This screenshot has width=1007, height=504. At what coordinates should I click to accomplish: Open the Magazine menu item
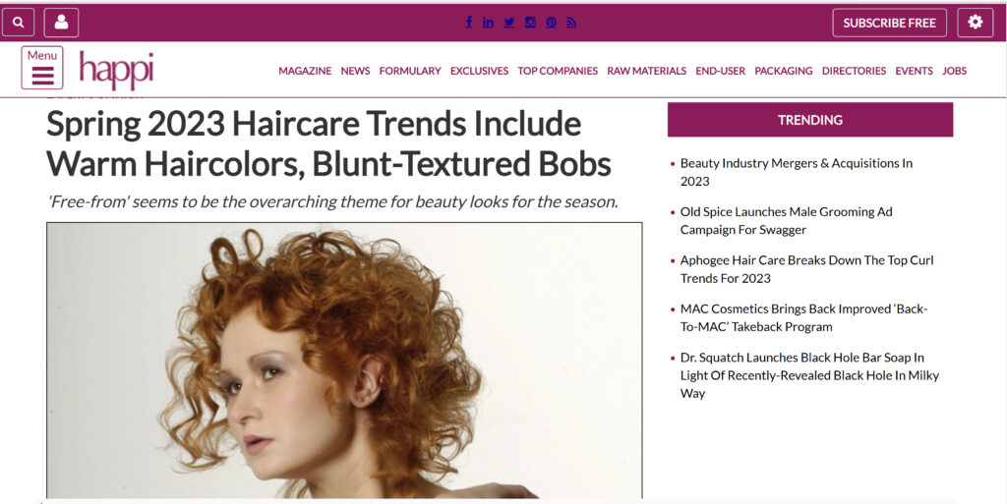(305, 71)
